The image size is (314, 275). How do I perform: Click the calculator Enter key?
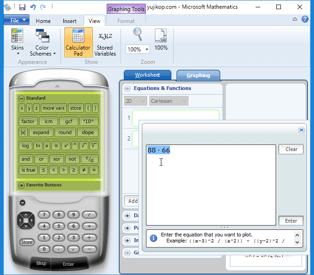pos(69,264)
